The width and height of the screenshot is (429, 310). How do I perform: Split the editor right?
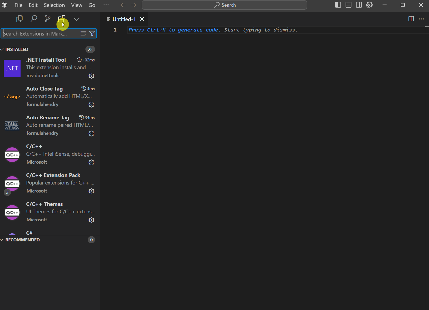411,19
